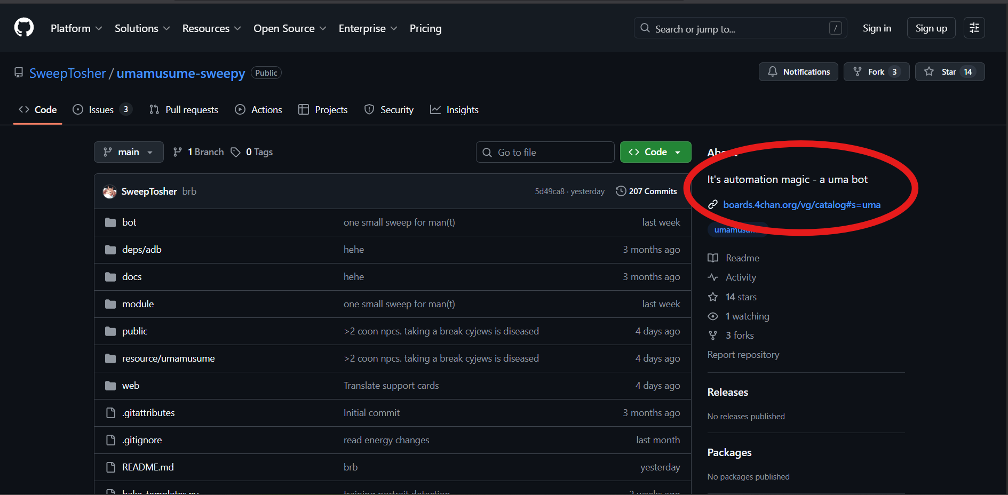
Task: Click the fork icon next to 3 forks
Action: pos(713,336)
